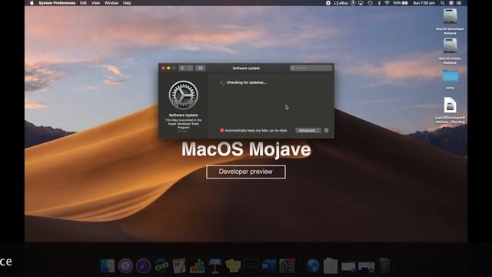
Task: Click the Software Update search field
Action: pos(311,68)
